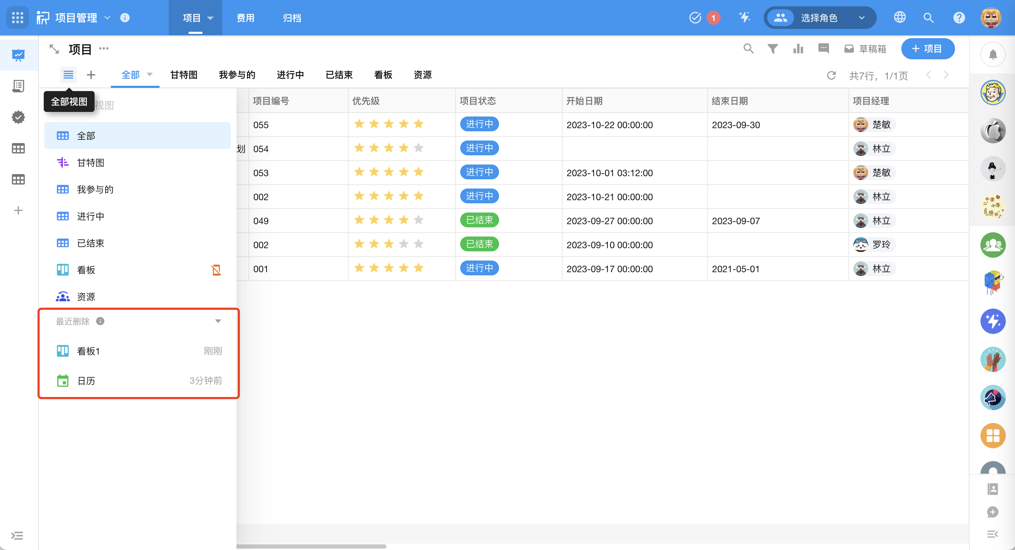Click the globe language icon
Image resolution: width=1015 pixels, height=550 pixels.
pyautogui.click(x=900, y=18)
